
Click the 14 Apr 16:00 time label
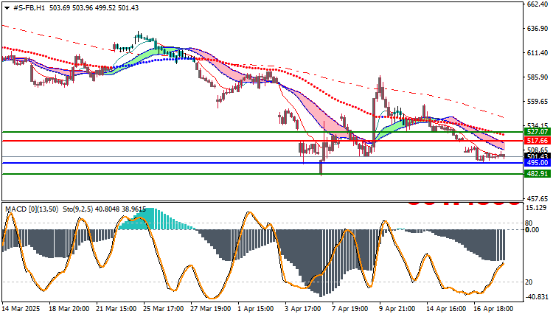point(446,309)
